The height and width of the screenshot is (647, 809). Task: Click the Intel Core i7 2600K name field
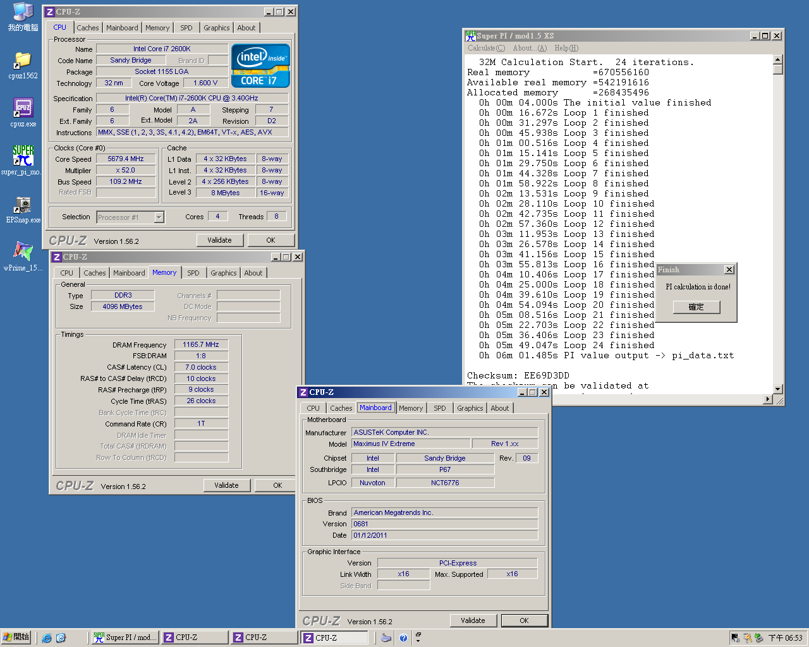click(162, 49)
